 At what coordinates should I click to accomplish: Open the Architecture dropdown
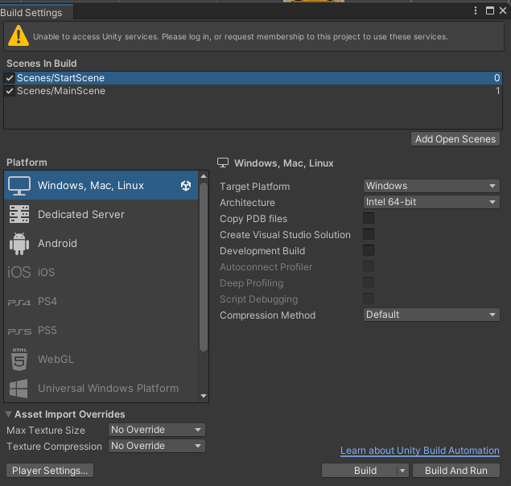point(431,202)
